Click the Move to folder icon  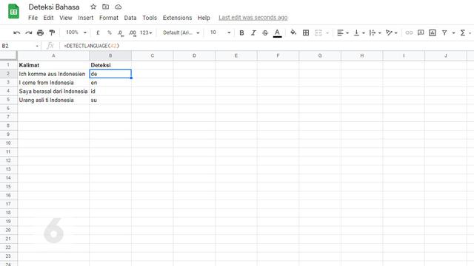(x=105, y=7)
